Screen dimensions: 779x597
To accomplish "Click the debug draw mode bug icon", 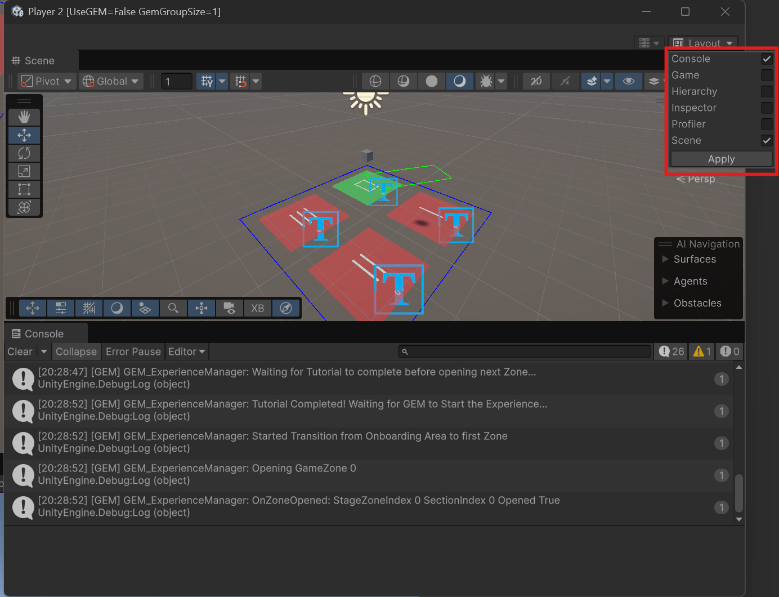I will point(486,81).
